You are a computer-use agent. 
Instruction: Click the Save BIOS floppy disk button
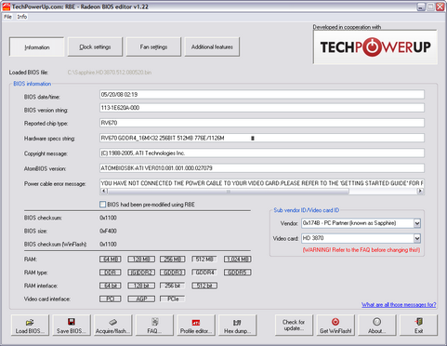point(72,326)
